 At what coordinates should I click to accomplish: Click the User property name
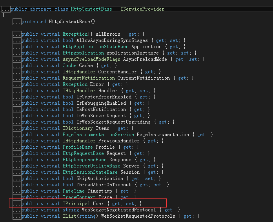point(98,204)
